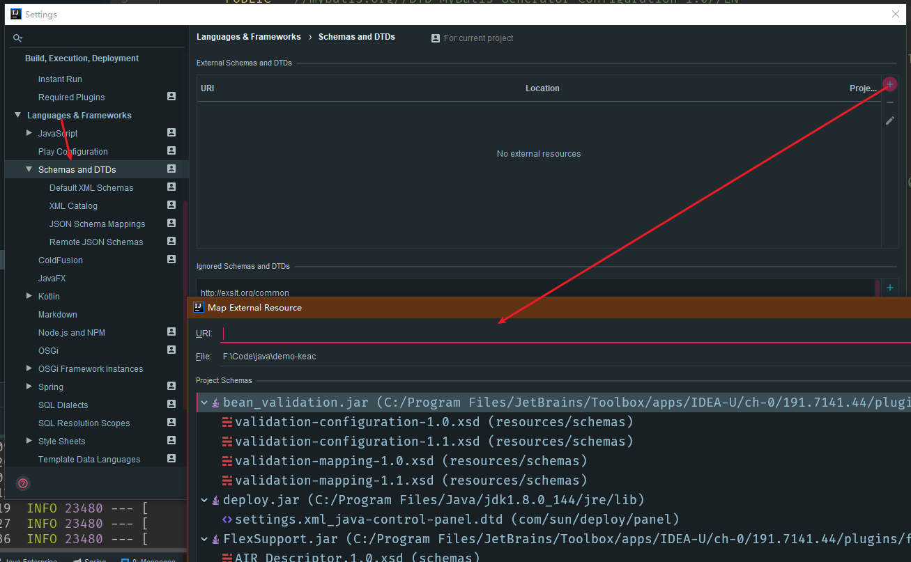This screenshot has width=911, height=562.
Task: Click the project icon beside Play Configuration
Action: tap(171, 150)
